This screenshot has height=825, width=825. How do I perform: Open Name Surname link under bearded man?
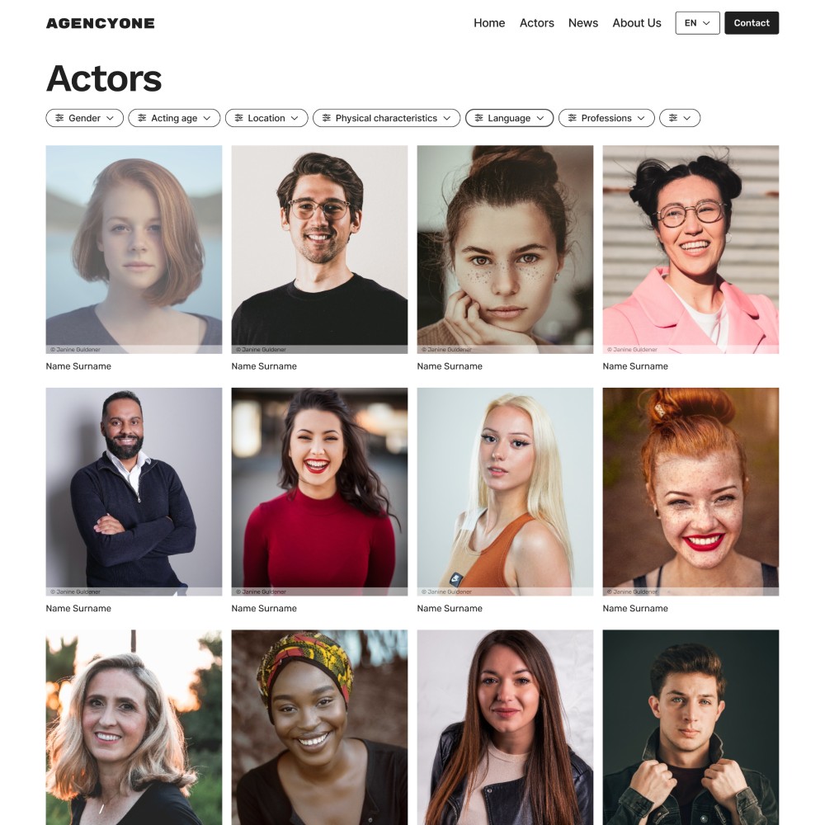point(78,608)
